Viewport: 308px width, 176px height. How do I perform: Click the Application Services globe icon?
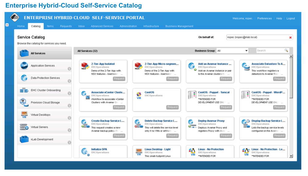(24, 65)
